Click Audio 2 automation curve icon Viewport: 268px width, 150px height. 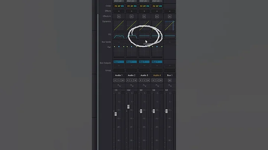point(132,85)
